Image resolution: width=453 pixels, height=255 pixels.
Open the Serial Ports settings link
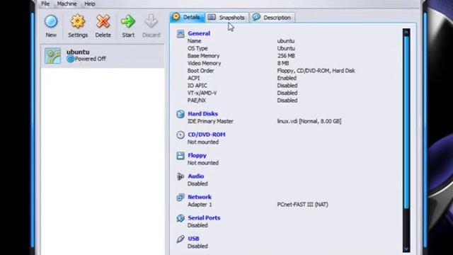pos(204,218)
